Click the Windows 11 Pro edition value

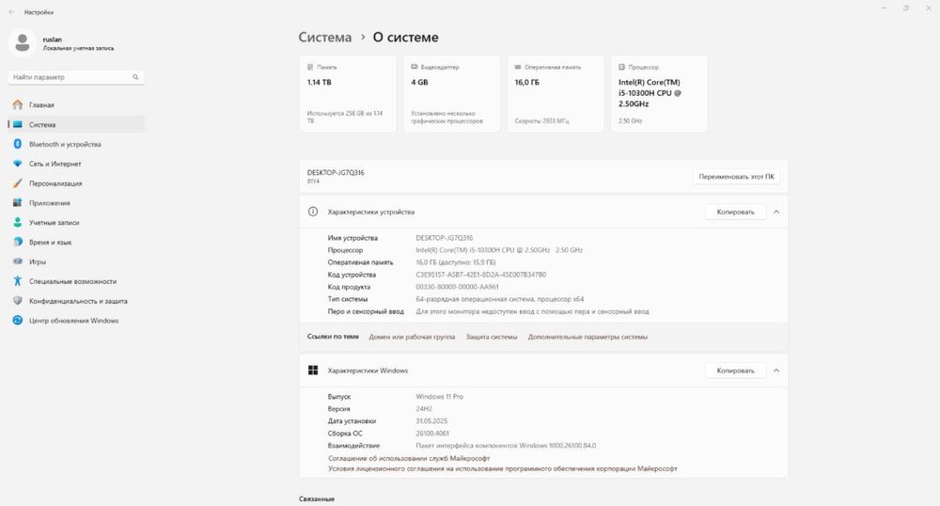[x=439, y=396]
